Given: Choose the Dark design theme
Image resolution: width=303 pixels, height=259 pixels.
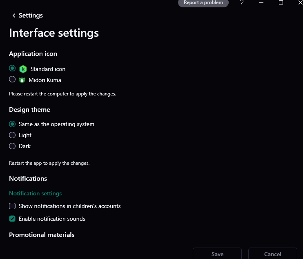Looking at the screenshot, I should coord(12,146).
